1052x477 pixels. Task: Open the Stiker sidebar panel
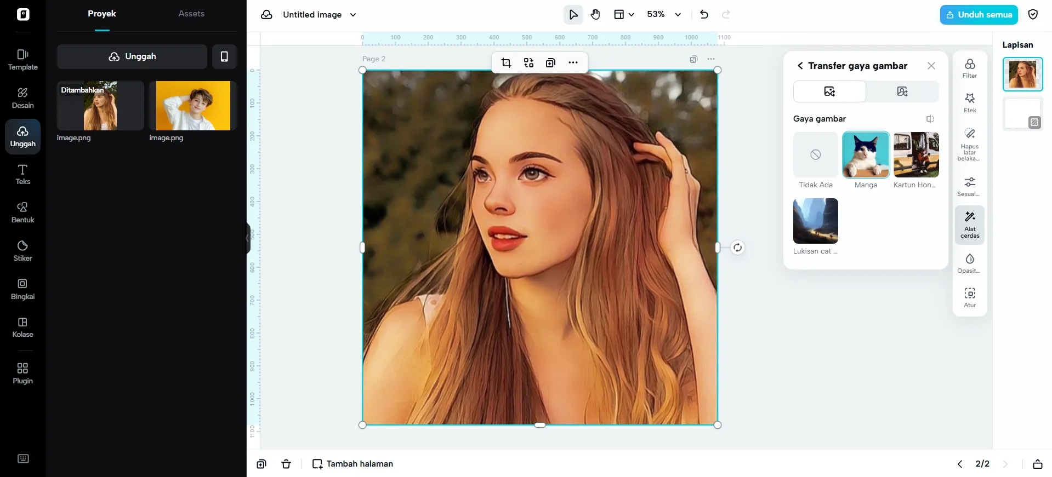22,250
